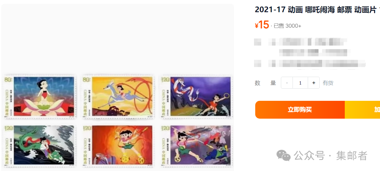
Task: Open the lotus birth Nezha stamp image
Action: tap(39, 96)
